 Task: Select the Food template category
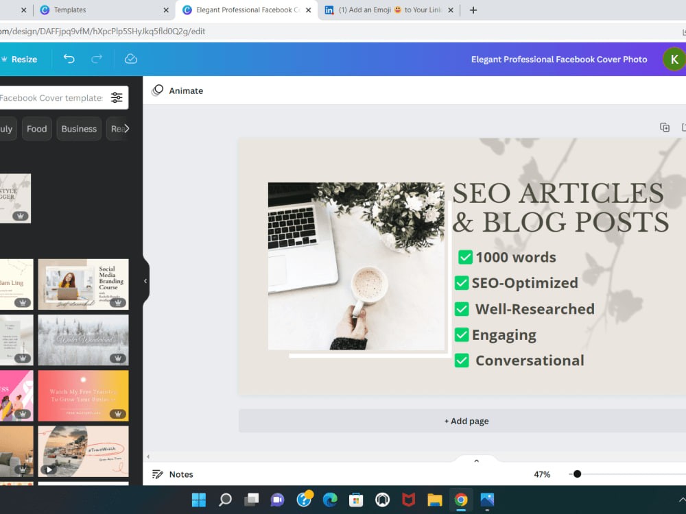(x=36, y=128)
